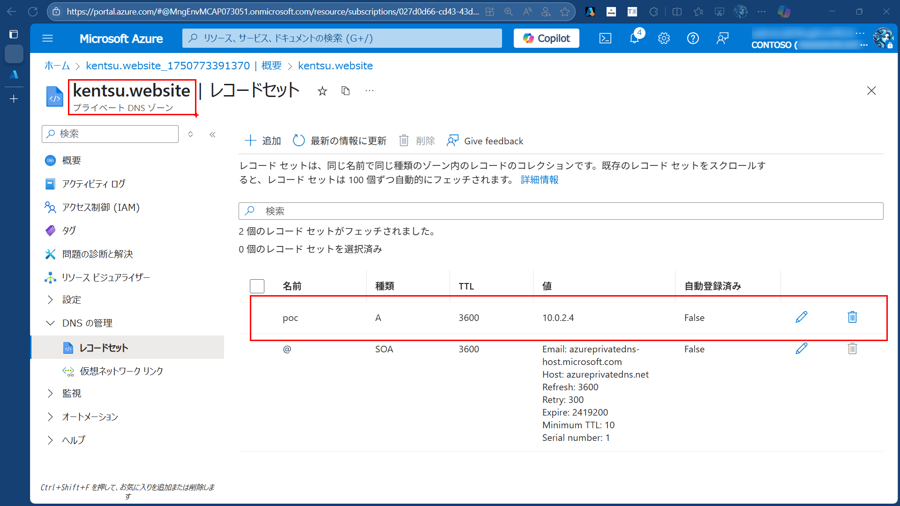
Task: Edit the SOA record with pencil icon
Action: point(802,349)
